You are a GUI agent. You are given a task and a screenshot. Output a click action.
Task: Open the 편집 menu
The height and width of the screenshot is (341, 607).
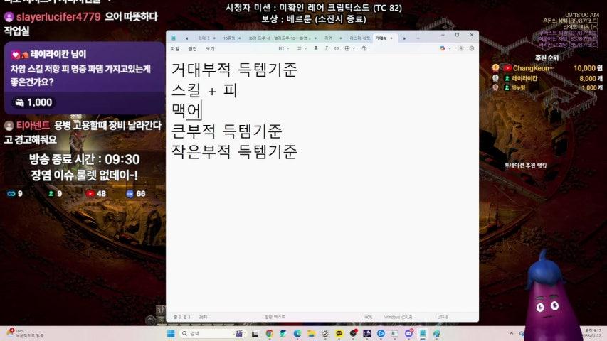(192, 49)
